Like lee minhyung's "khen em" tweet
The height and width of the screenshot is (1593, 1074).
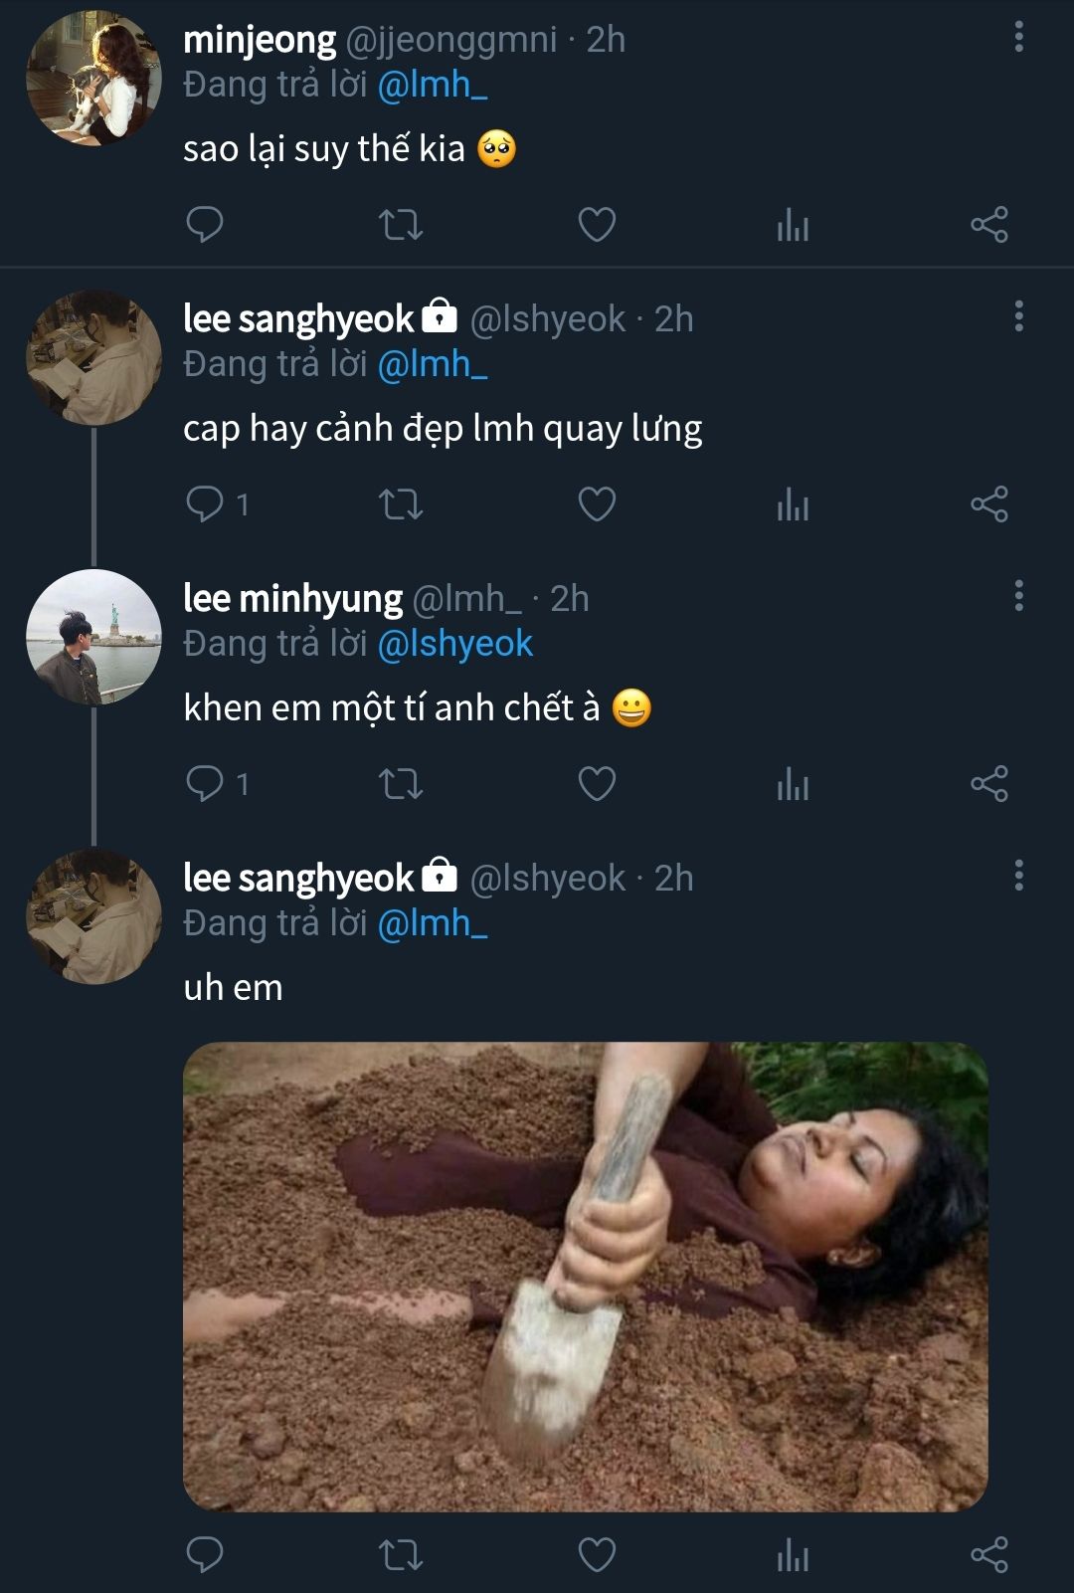click(x=597, y=784)
